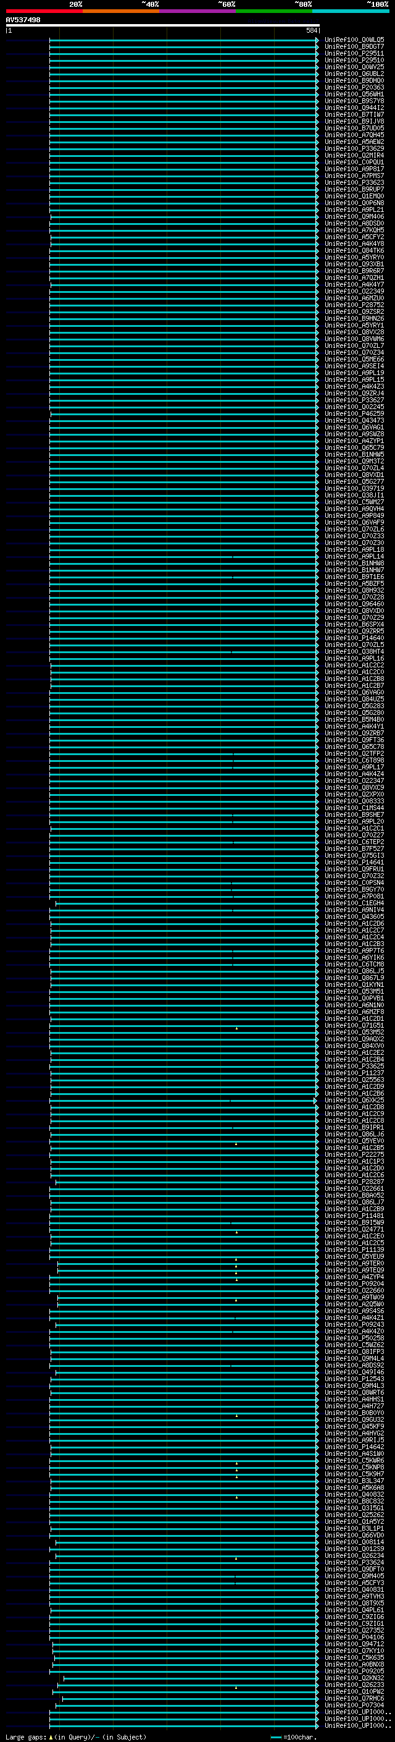Image resolution: width=395 pixels, height=1742 pixels.
Task: Select the UniRef100_C5KNP8 label
Action: coord(354,1467)
